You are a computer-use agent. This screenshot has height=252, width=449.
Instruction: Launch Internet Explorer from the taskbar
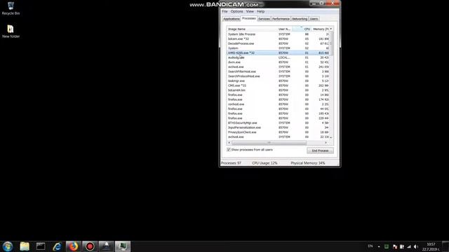click(x=58, y=246)
